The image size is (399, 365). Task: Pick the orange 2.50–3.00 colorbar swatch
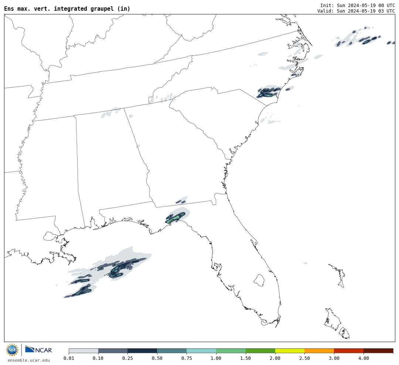319,351
